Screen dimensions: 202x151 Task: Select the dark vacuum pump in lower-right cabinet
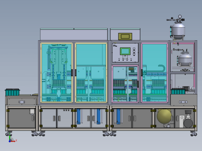(x=188, y=123)
